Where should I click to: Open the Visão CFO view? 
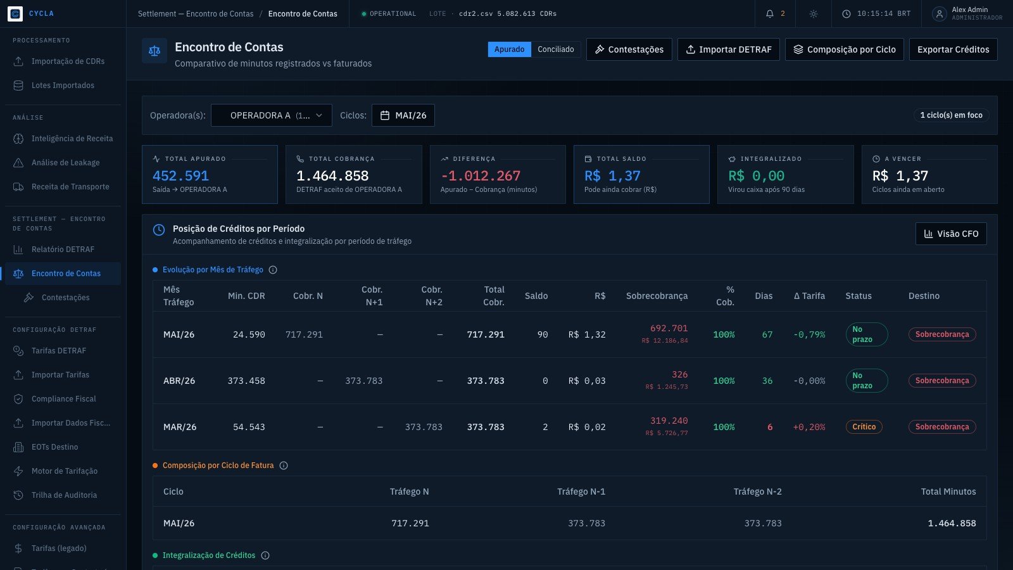951,234
